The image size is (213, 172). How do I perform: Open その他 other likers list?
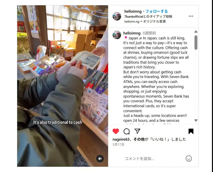click(x=139, y=139)
